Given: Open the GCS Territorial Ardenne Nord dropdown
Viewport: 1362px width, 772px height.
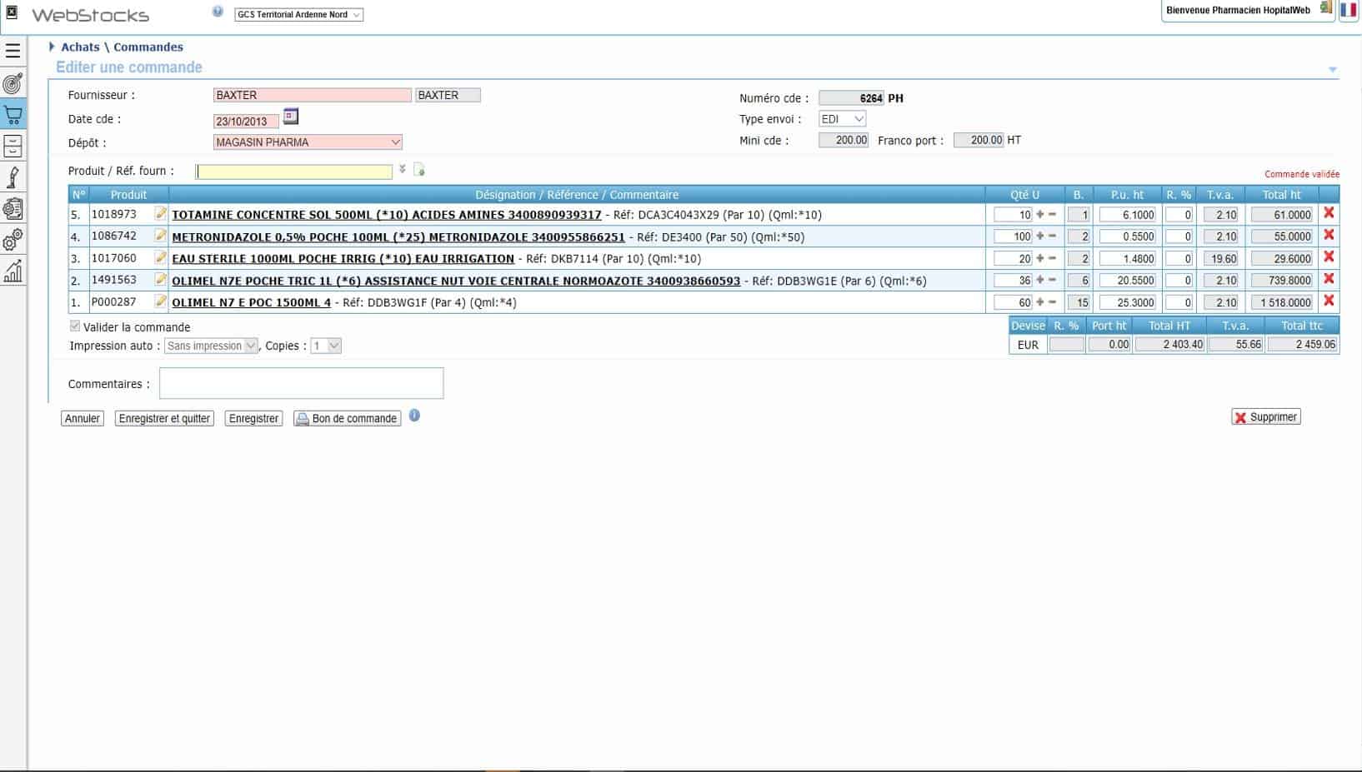Looking at the screenshot, I should pyautogui.click(x=299, y=14).
